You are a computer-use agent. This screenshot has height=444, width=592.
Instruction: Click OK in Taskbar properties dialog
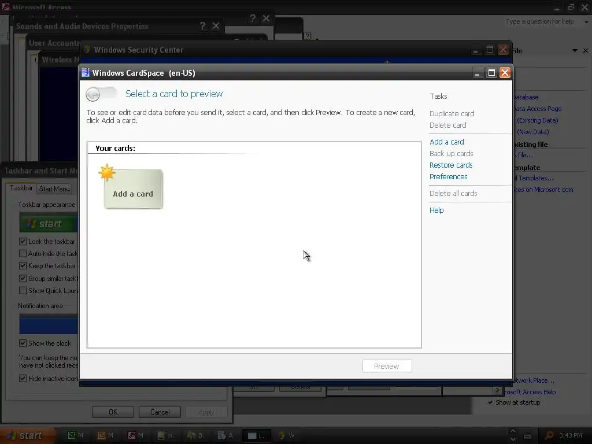click(x=113, y=412)
